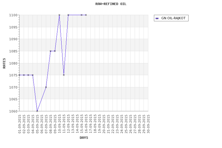Click the 1100 y-axis tick label
This screenshot has width=222, height=148.
click(x=13, y=15)
